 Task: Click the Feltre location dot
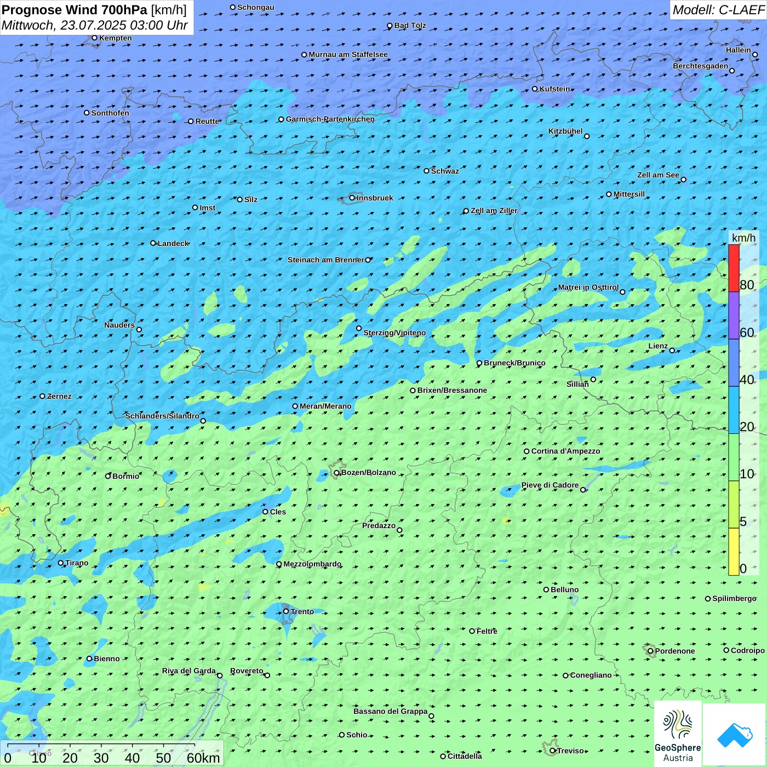click(472, 631)
